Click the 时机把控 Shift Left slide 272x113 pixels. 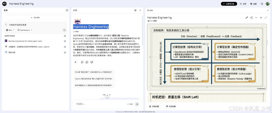pyautogui.click(x=207, y=97)
